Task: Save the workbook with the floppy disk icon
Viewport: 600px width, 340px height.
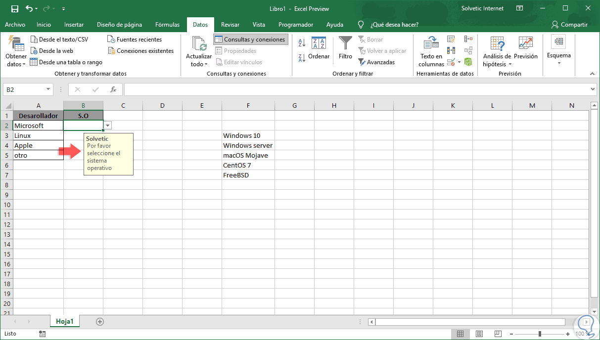Action: [x=14, y=8]
